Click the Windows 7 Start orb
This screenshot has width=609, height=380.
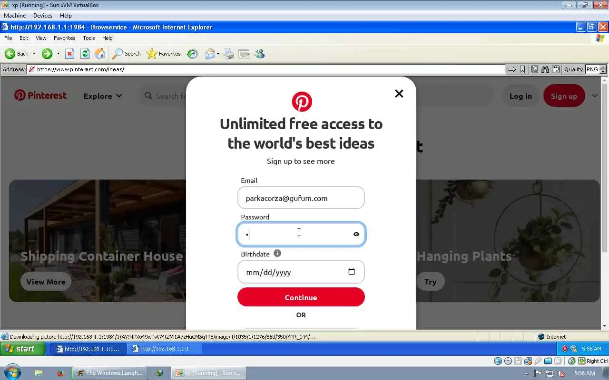[x=12, y=372]
